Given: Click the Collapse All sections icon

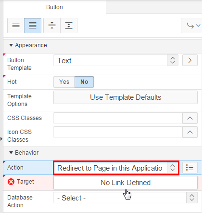Looking at the screenshot, I should (x=52, y=26).
